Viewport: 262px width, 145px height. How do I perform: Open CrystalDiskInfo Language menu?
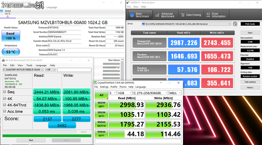[52, 7]
